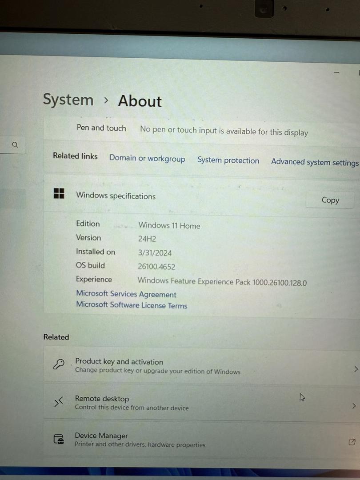Click the Remote desktop arrows icon

click(x=59, y=402)
